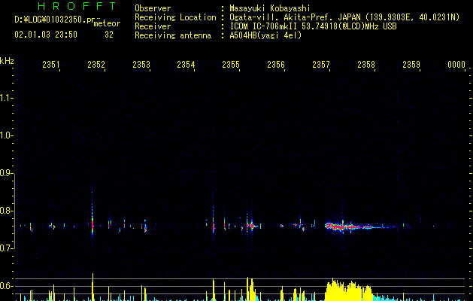Viewport: 473px width, 301px height.
Task: Click the observer name Masayuki Kobayashi
Action: point(270,8)
